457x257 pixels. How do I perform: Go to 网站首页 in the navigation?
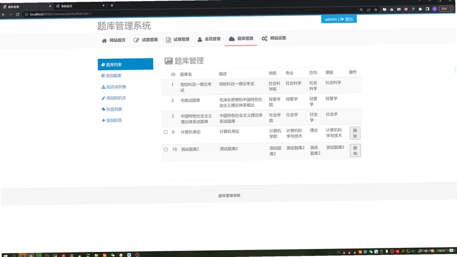114,41
